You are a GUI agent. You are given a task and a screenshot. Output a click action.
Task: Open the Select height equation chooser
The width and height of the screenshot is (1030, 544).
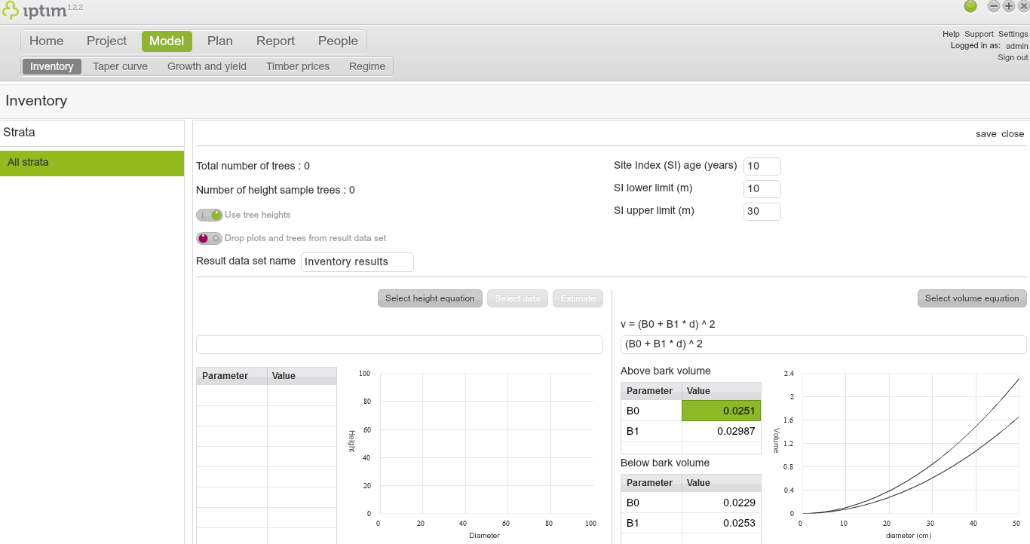(x=430, y=298)
